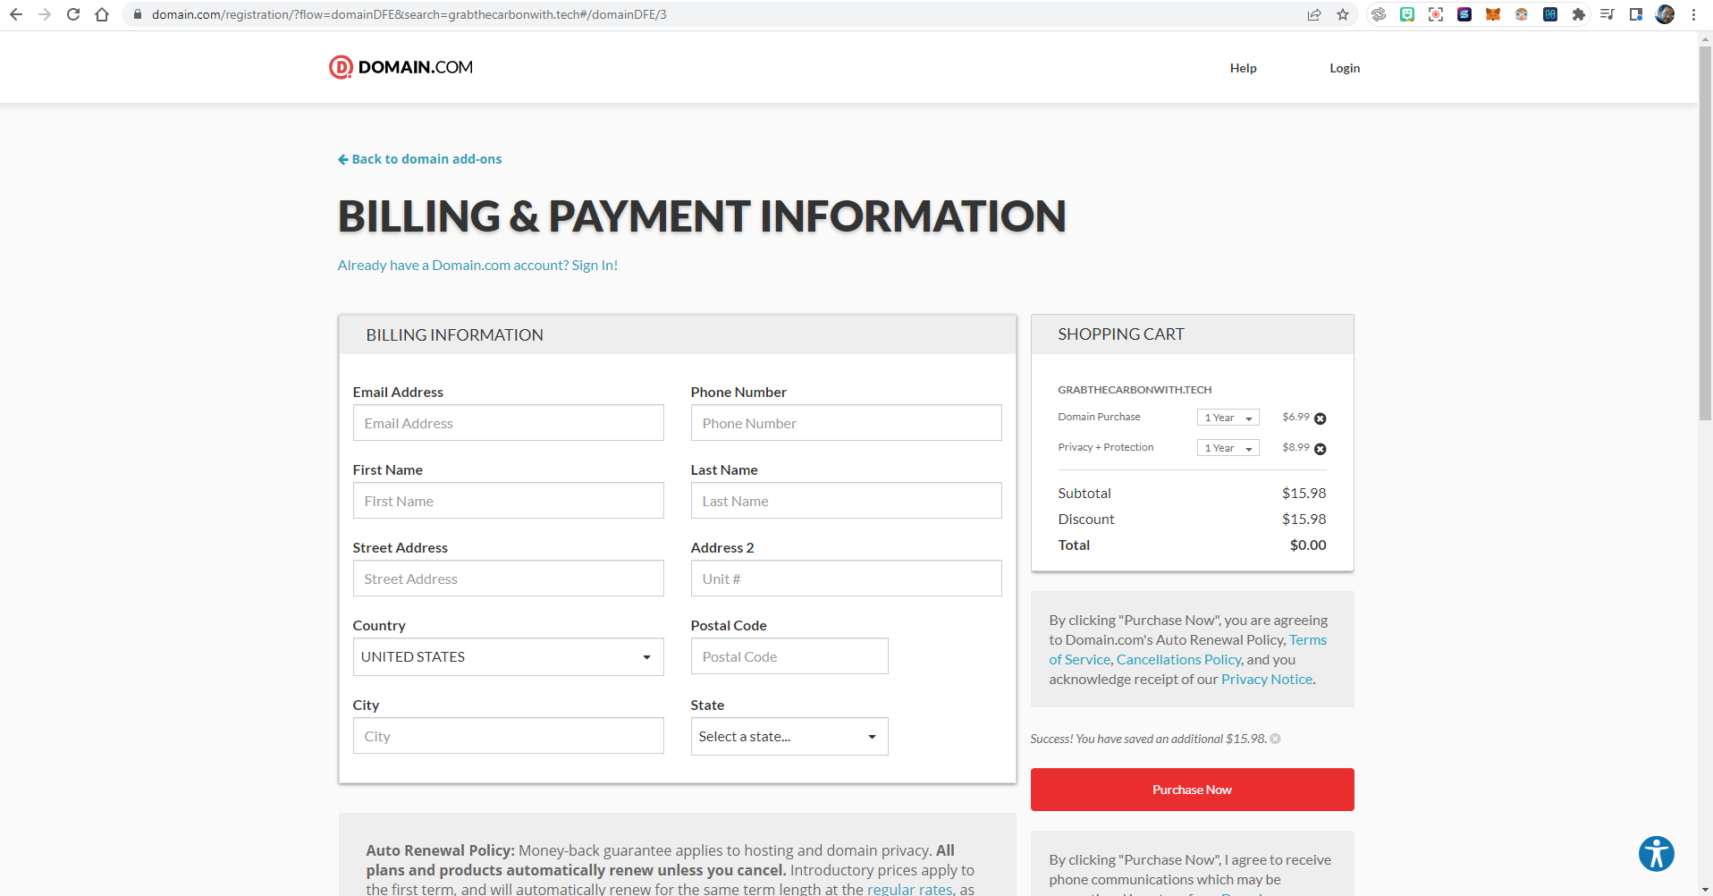Open the accessibility widget button
Viewport: 1713px width, 896px height.
(1657, 853)
